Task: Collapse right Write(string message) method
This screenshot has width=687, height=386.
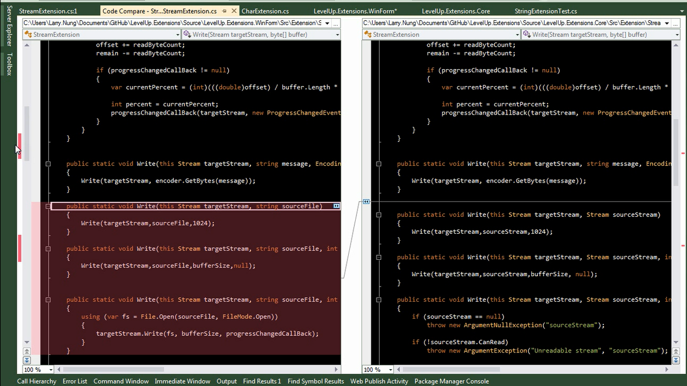Action: (379, 164)
